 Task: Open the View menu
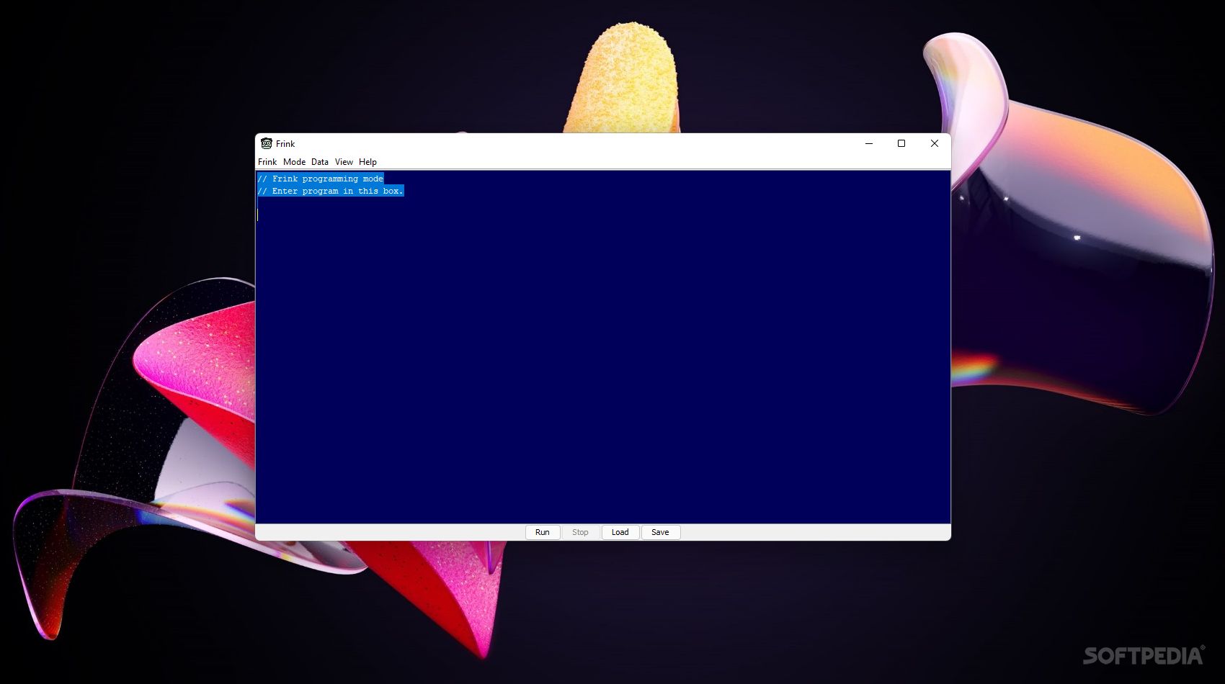tap(344, 162)
